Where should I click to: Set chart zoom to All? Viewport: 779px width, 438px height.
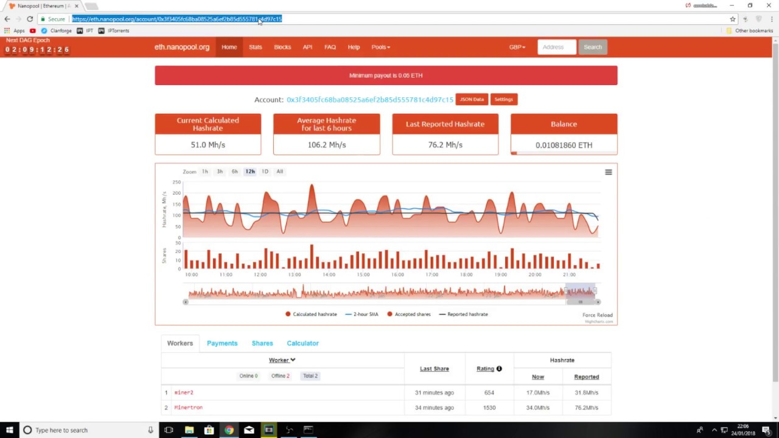click(x=279, y=172)
